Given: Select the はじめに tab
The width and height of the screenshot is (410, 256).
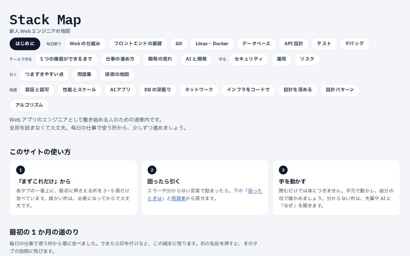Looking at the screenshot, I should [25, 44].
